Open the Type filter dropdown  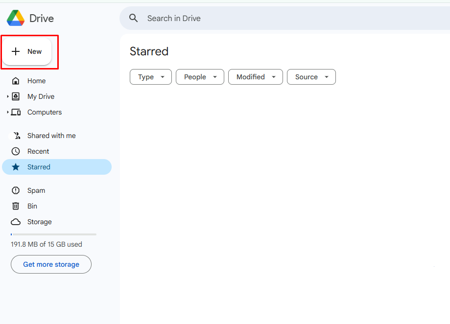click(x=150, y=77)
